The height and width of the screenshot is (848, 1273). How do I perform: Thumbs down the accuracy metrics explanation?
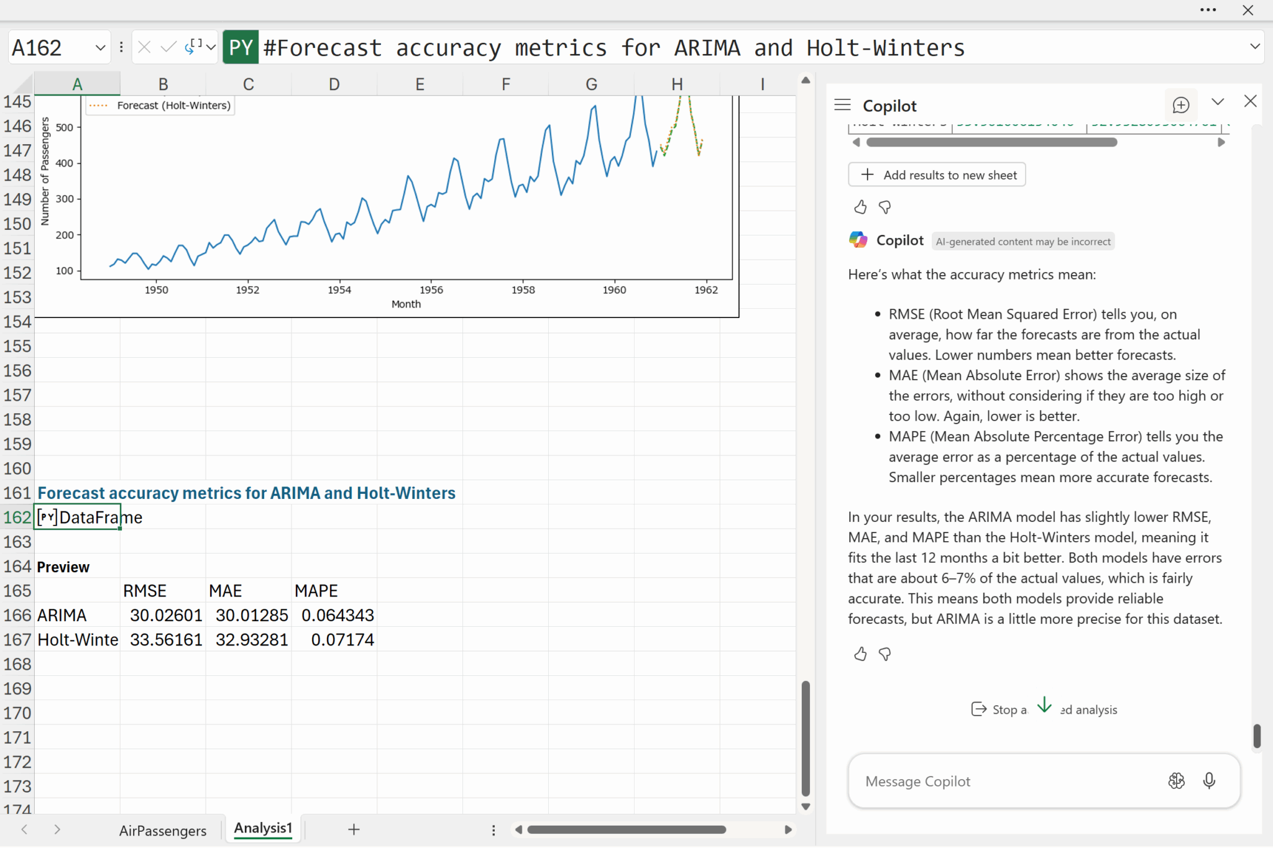[885, 654]
